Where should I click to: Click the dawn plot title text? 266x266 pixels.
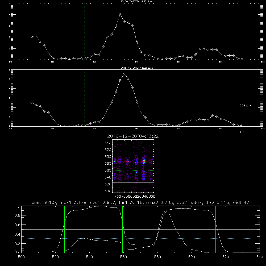[137, 1]
